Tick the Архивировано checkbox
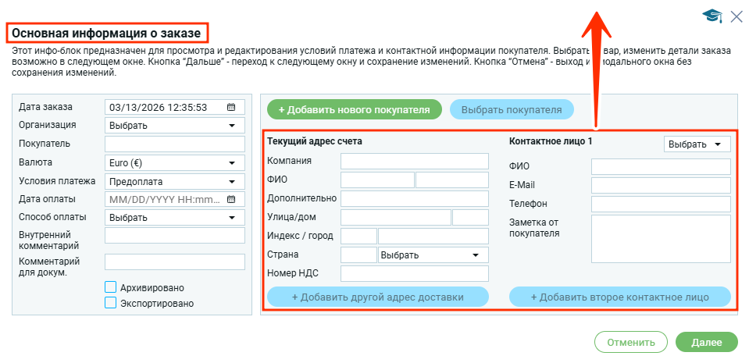The height and width of the screenshot is (363, 749). click(x=110, y=287)
